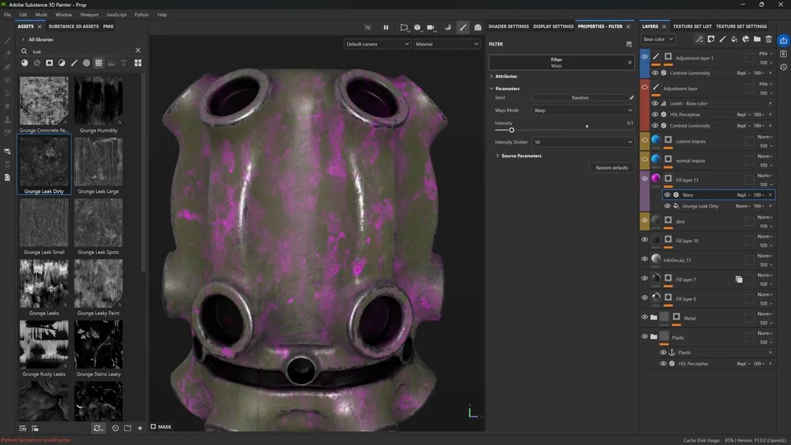Viewport: 791px width, 445px height.
Task: Toggle visibility of the Warp filter
Action: (x=667, y=195)
